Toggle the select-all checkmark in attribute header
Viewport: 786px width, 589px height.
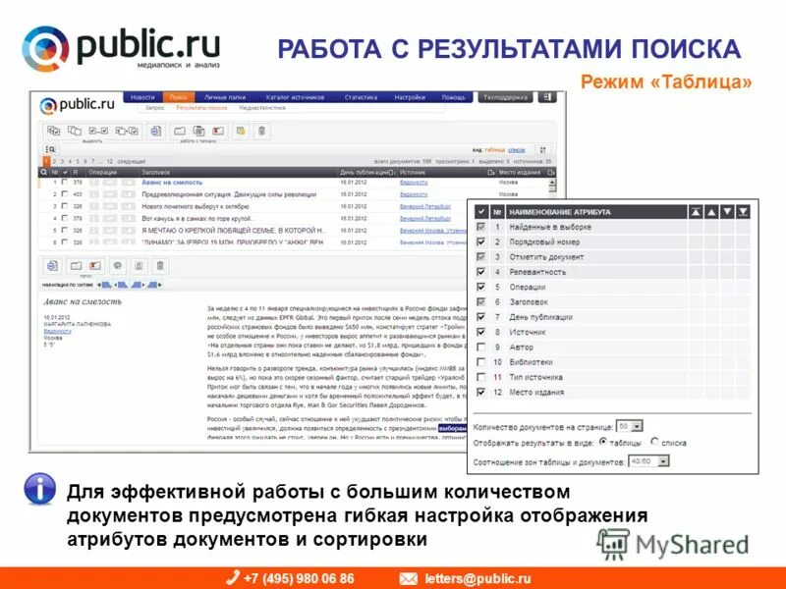[x=480, y=212]
